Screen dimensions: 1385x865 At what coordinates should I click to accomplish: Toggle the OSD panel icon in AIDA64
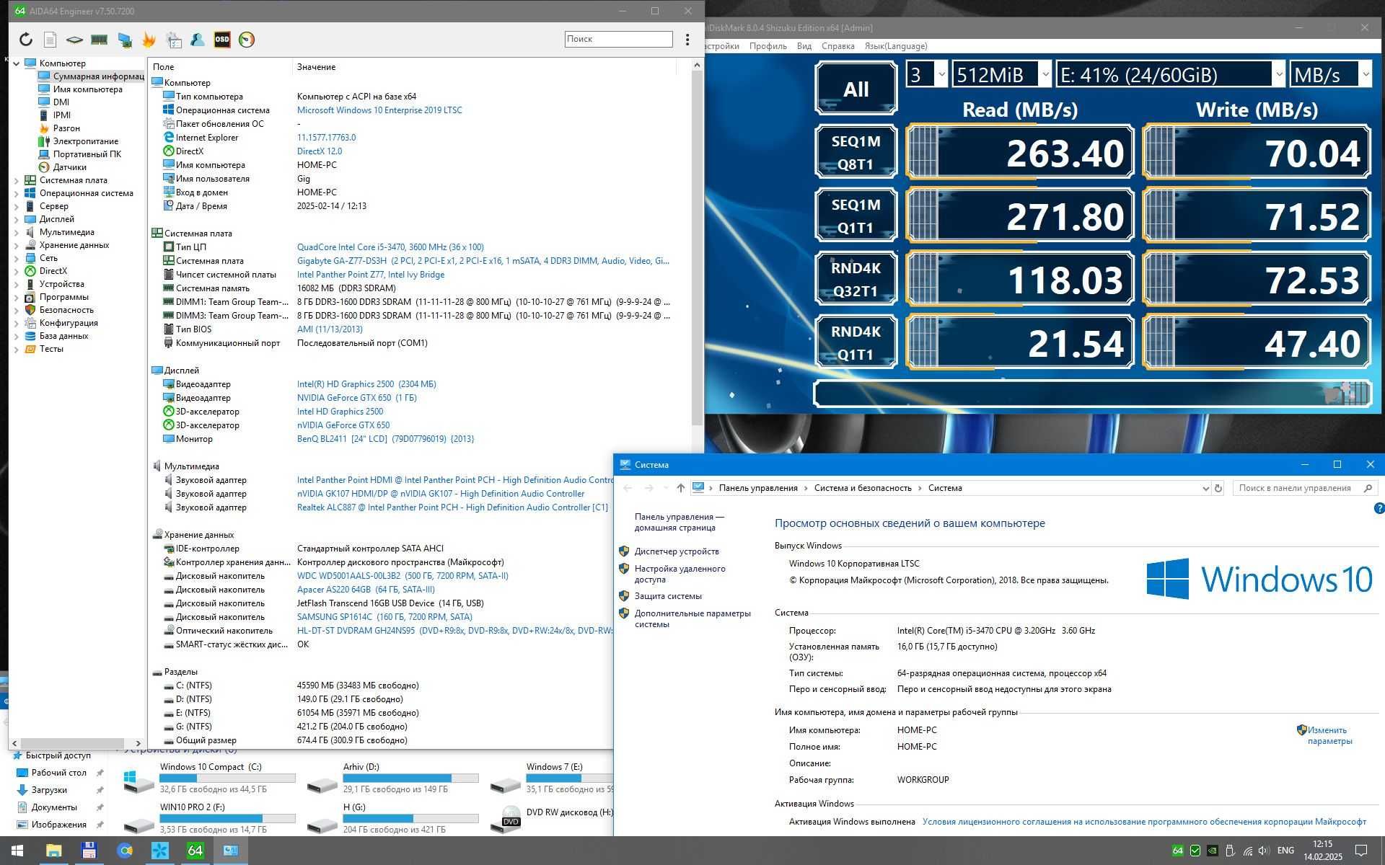(222, 40)
